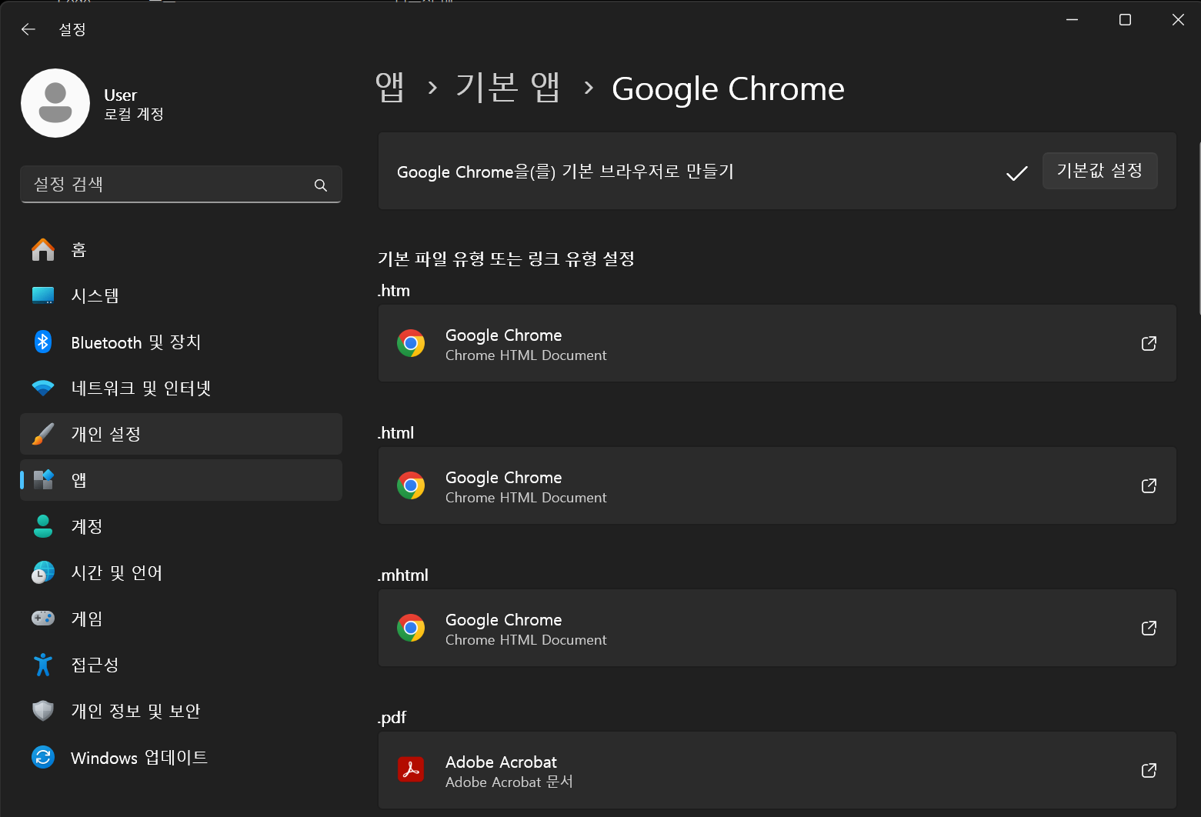The width and height of the screenshot is (1201, 817).
Task: Open 네트워크 및 인터넷 via its Wi-Fi icon
Action: click(43, 388)
